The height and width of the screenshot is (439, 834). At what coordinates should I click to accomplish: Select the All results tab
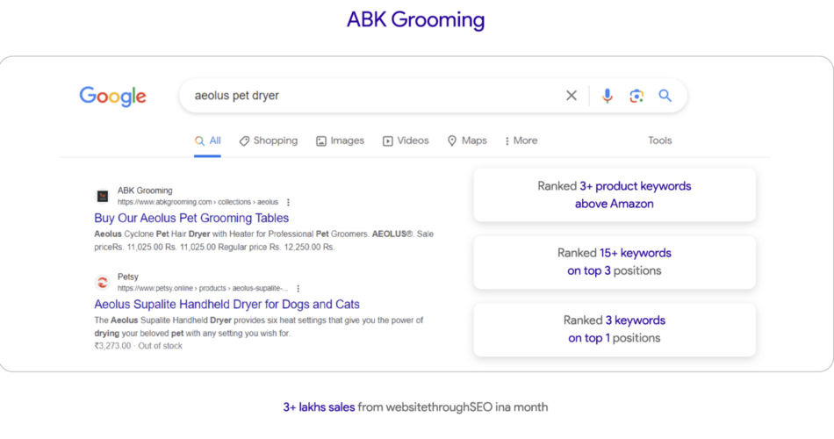[x=207, y=141]
